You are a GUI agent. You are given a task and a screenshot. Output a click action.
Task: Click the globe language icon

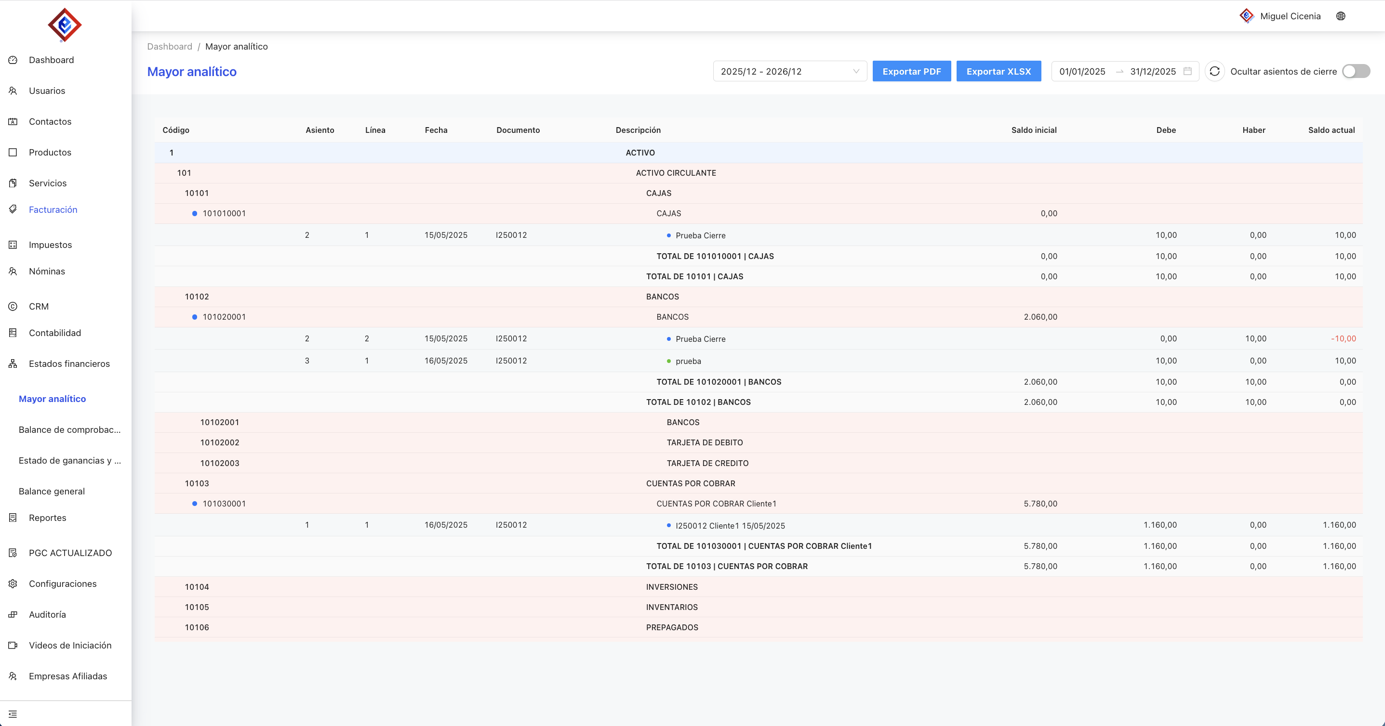pyautogui.click(x=1340, y=16)
